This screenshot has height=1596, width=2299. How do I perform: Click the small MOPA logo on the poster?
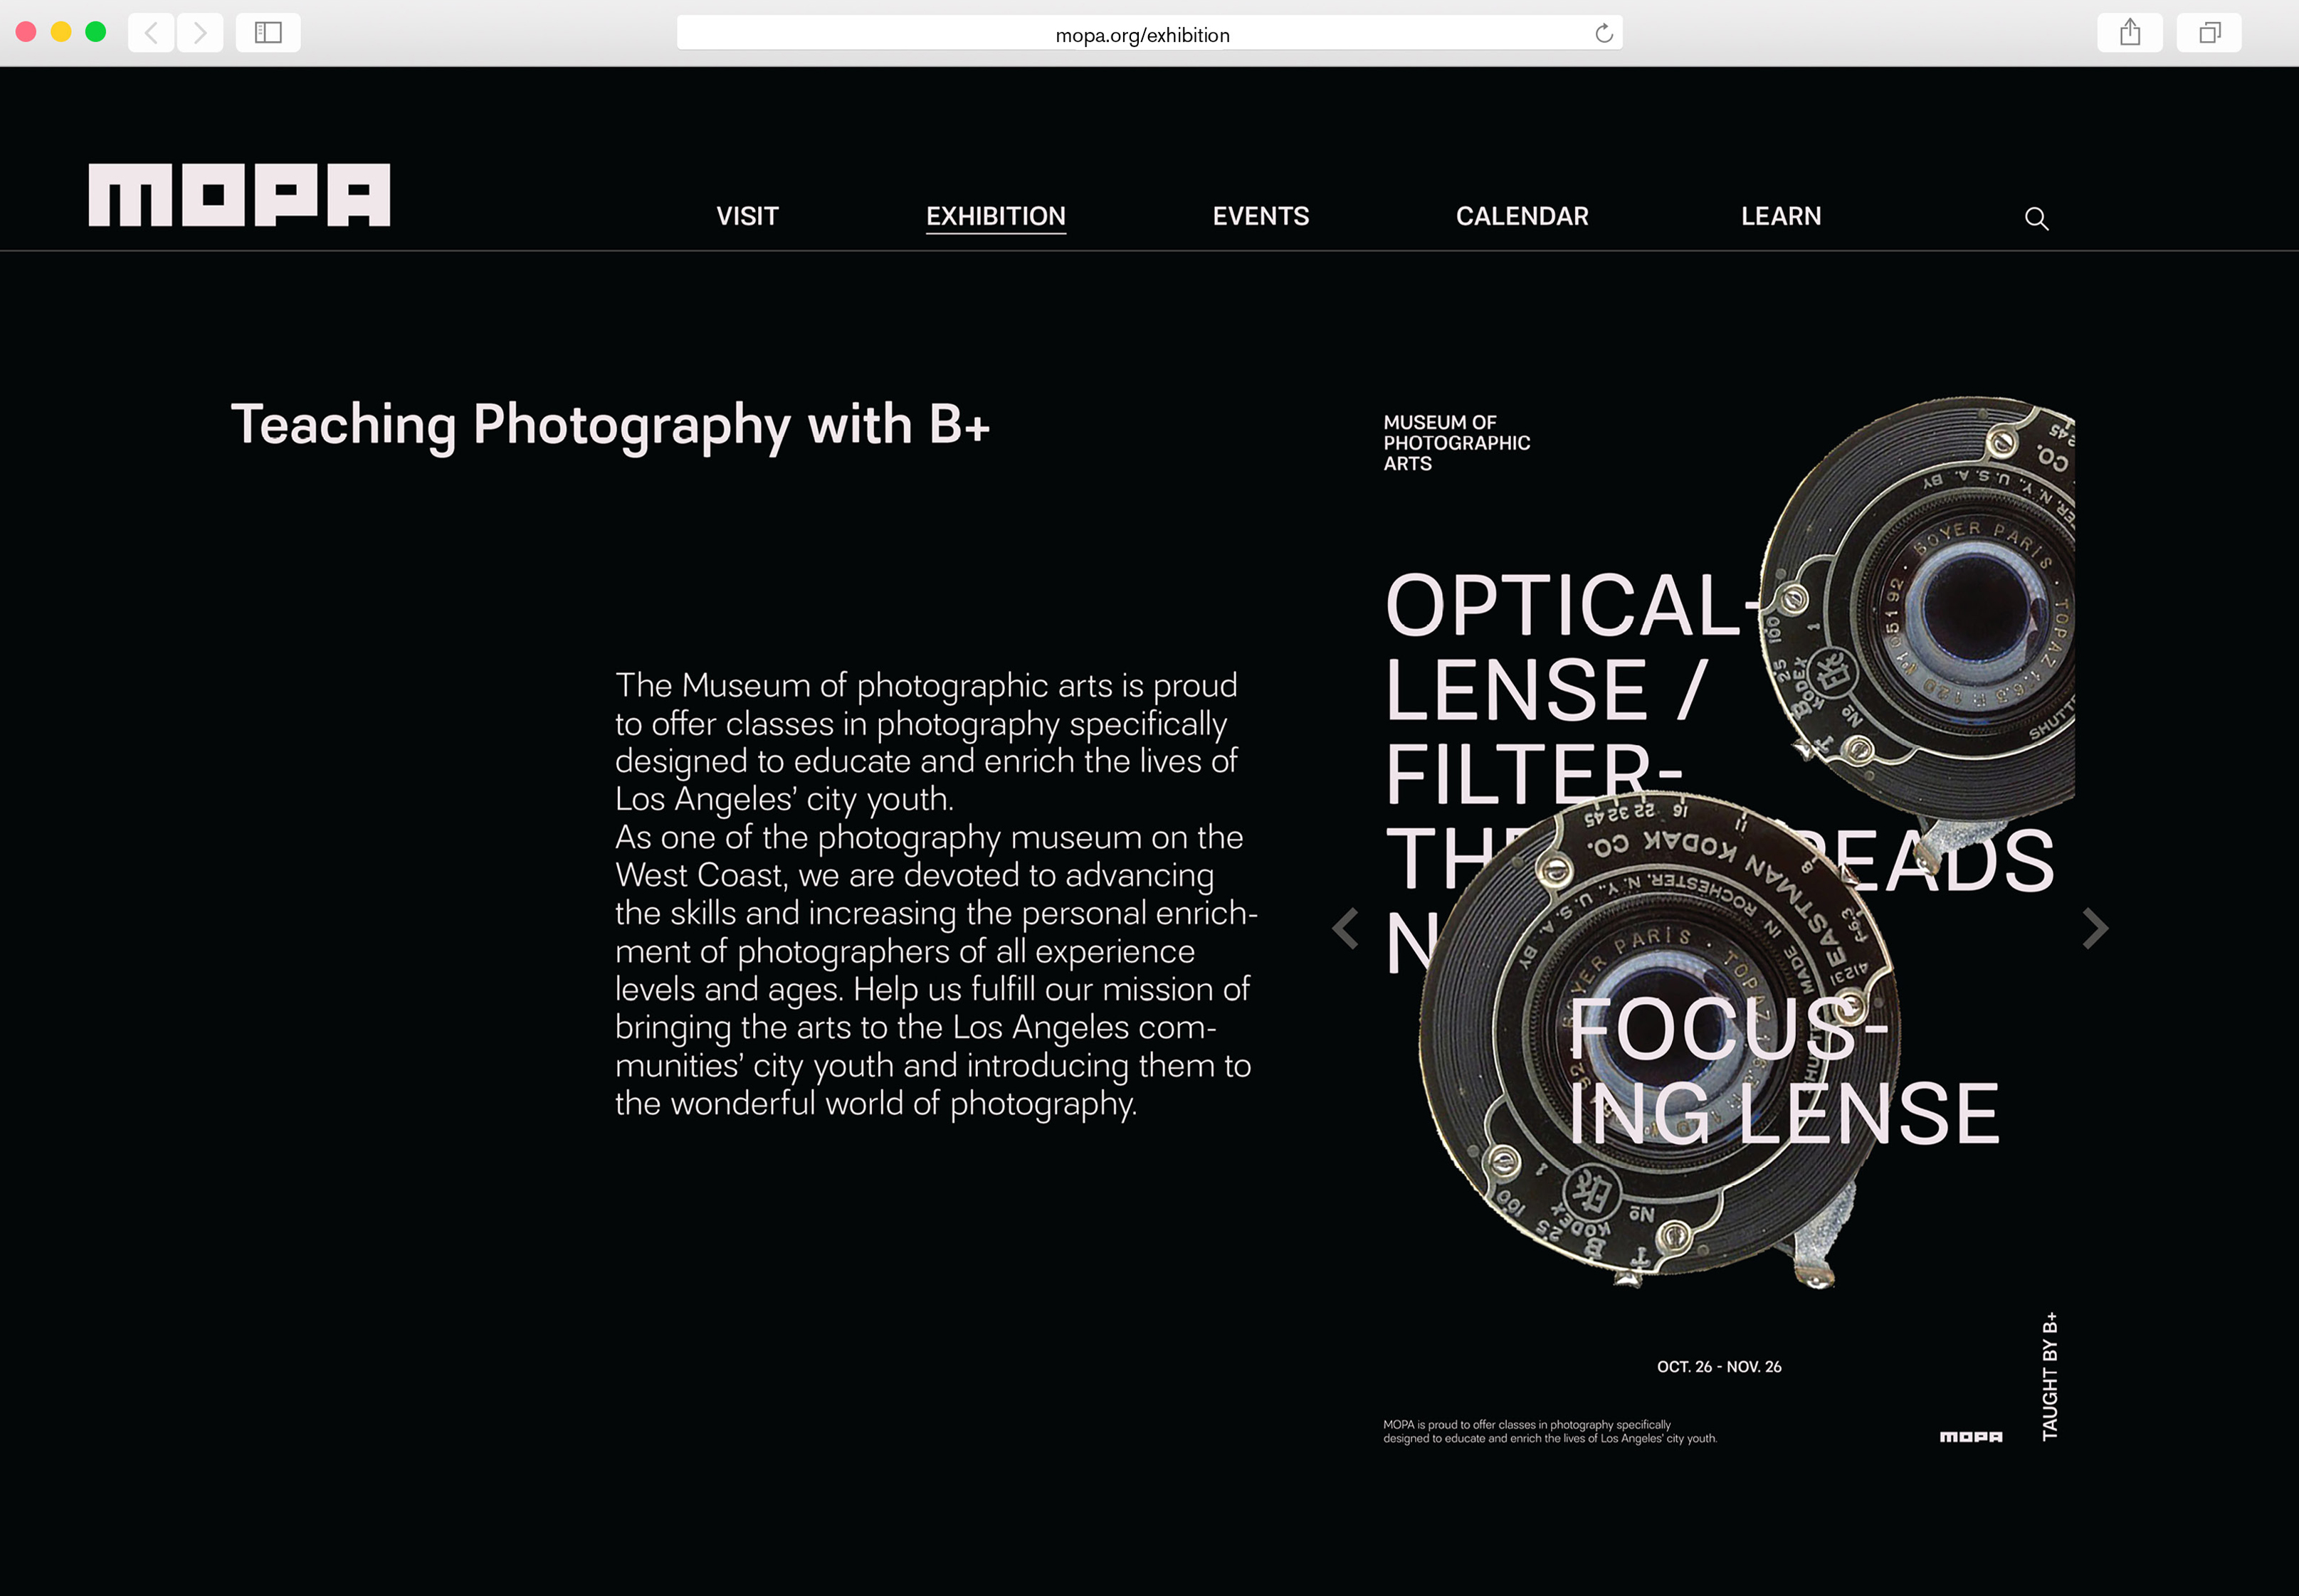pyautogui.click(x=1971, y=1437)
